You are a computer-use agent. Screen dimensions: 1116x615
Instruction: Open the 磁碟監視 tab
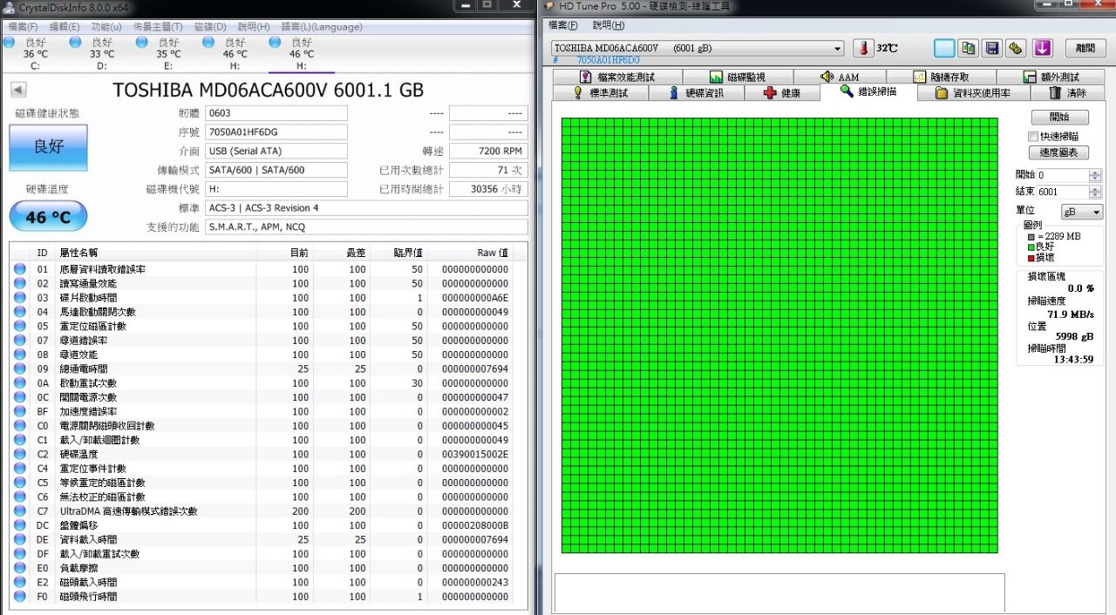738,77
